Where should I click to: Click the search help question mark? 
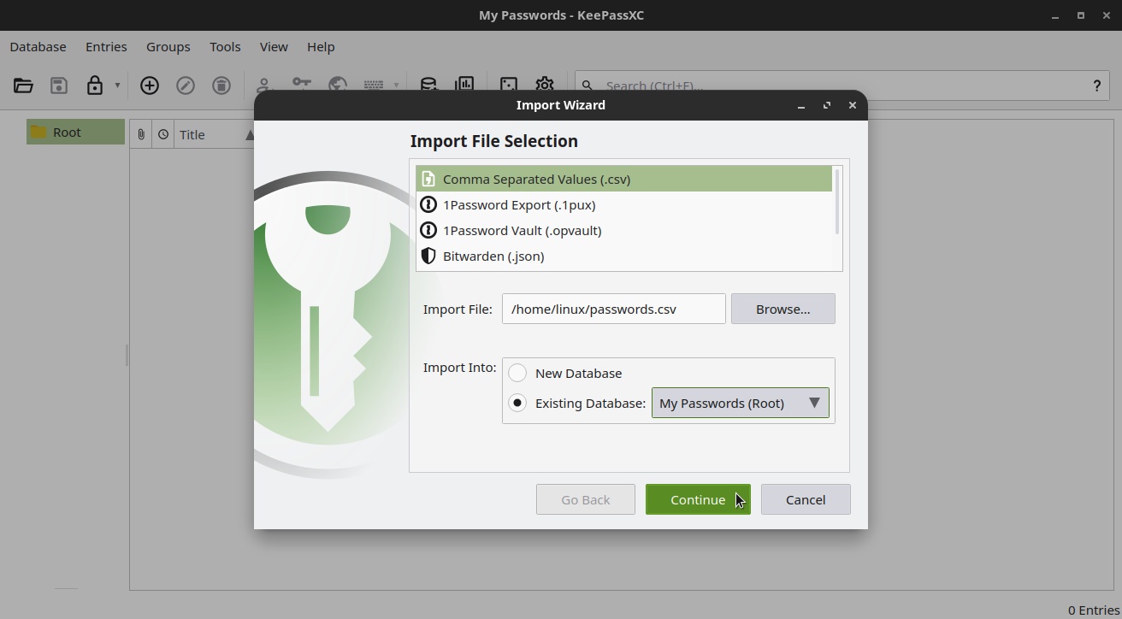[1096, 85]
